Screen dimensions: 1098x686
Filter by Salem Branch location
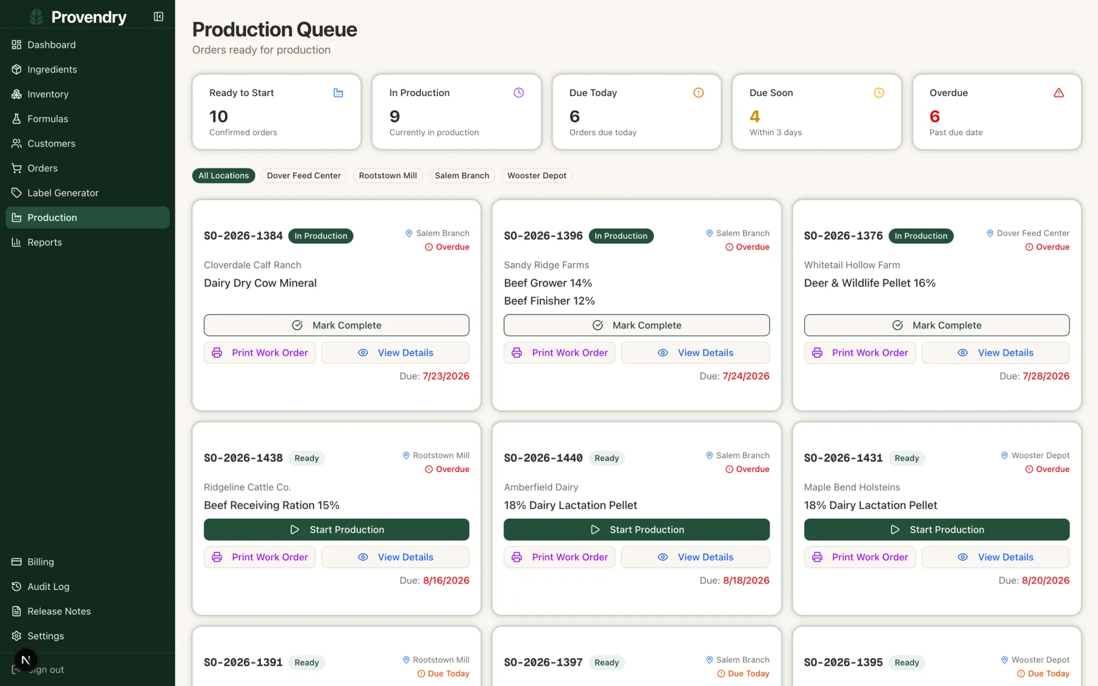[x=462, y=176]
